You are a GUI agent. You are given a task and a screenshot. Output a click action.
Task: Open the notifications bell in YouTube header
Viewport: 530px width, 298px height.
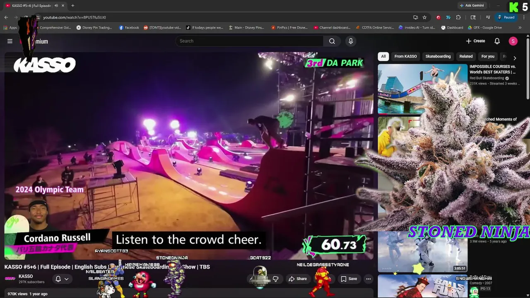point(497,41)
